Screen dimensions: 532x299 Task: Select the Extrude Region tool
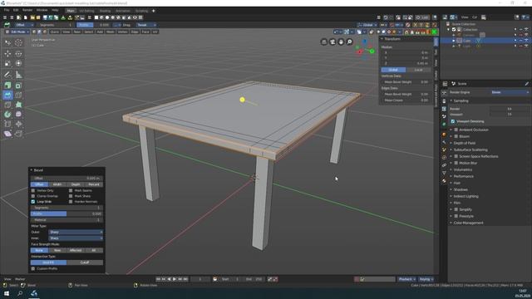[x=7, y=86]
